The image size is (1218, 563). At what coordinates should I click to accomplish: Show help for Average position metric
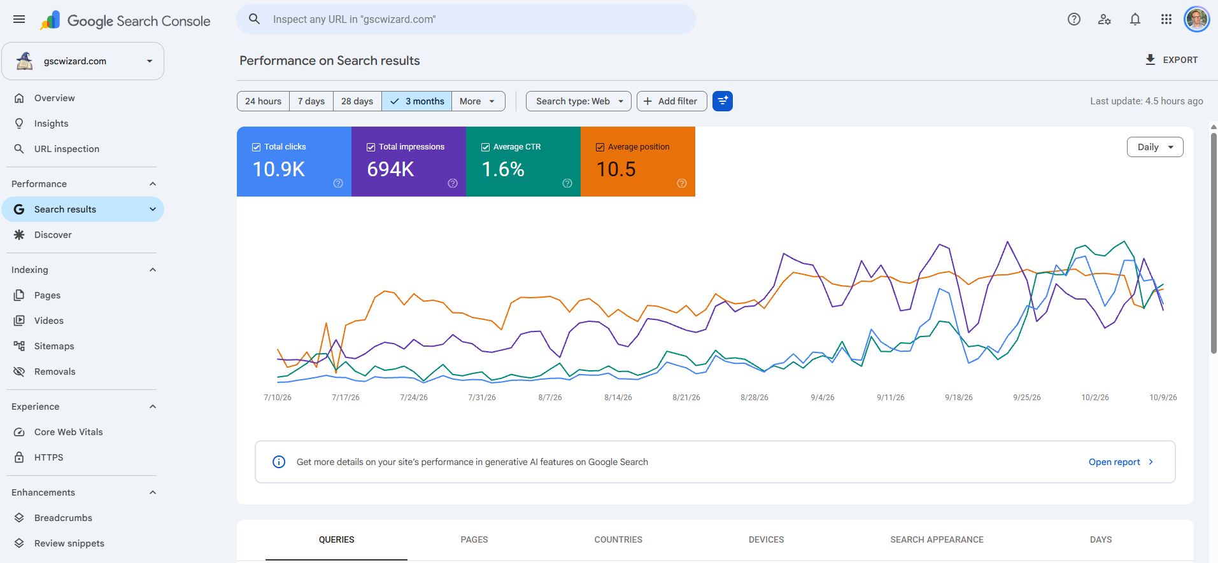[x=682, y=183]
